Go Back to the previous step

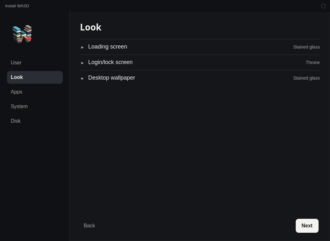(x=89, y=226)
